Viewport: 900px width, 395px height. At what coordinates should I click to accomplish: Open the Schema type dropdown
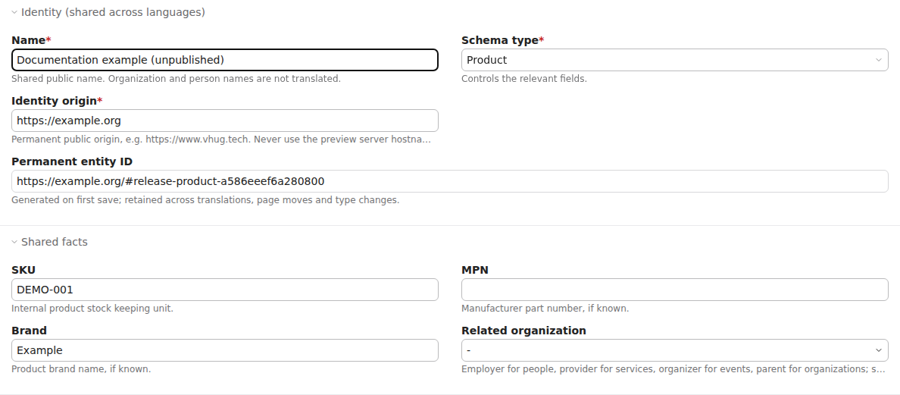click(x=674, y=60)
